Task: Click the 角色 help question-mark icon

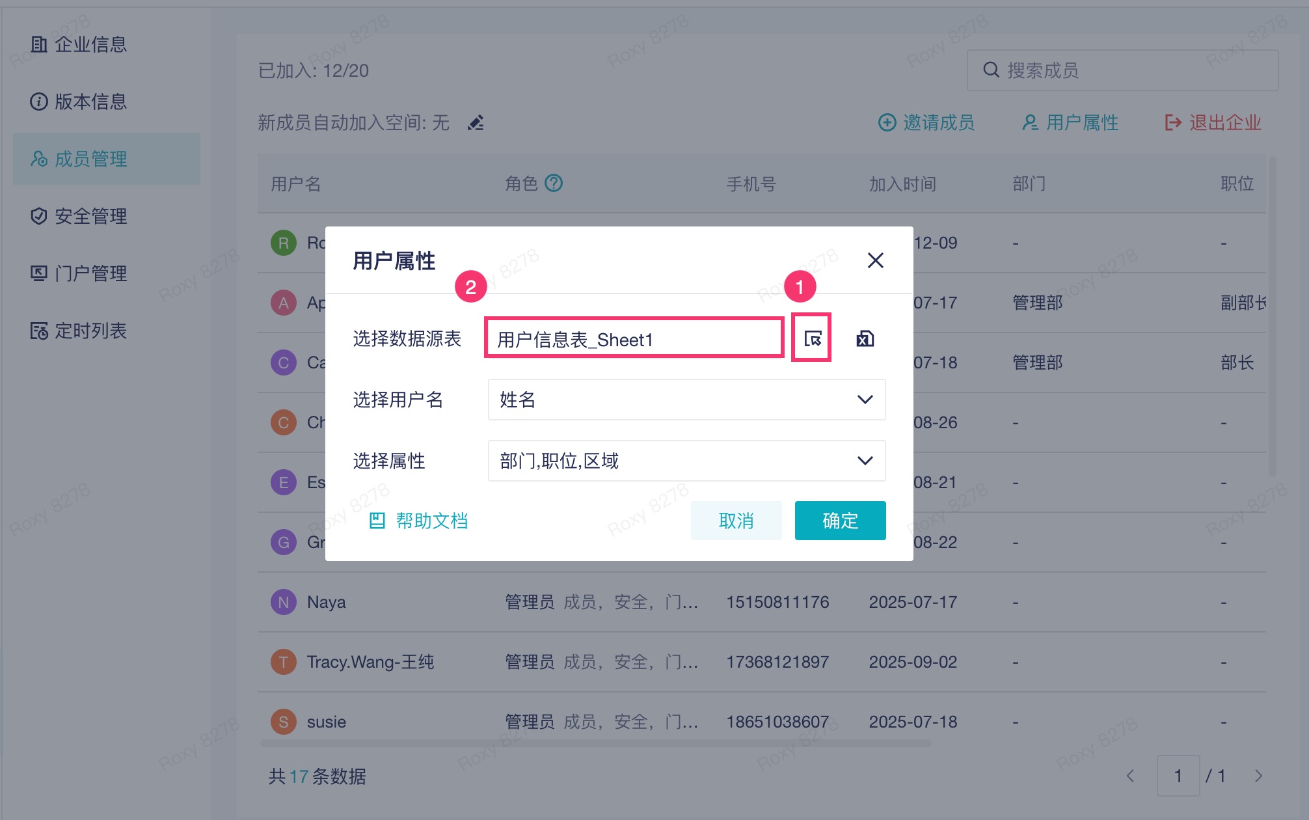Action: (x=554, y=184)
